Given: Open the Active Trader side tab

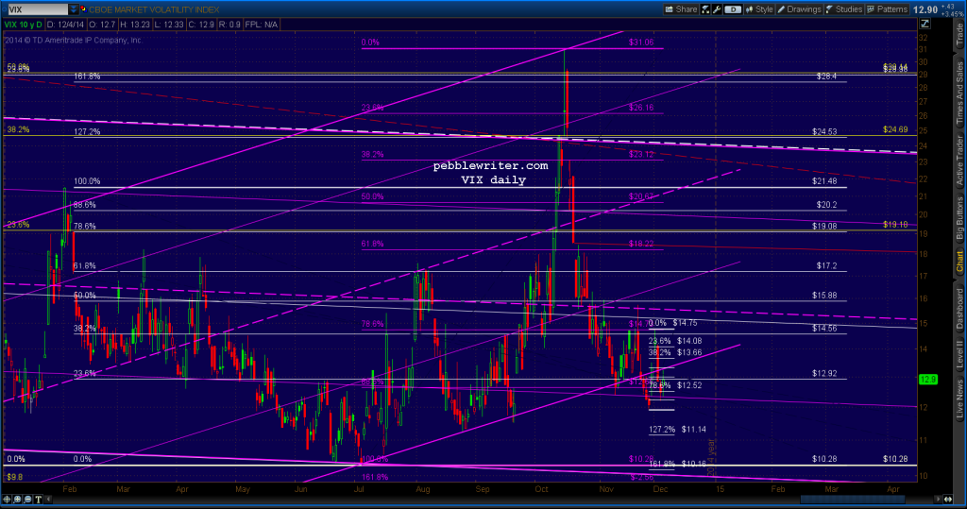Looking at the screenshot, I should [x=959, y=161].
